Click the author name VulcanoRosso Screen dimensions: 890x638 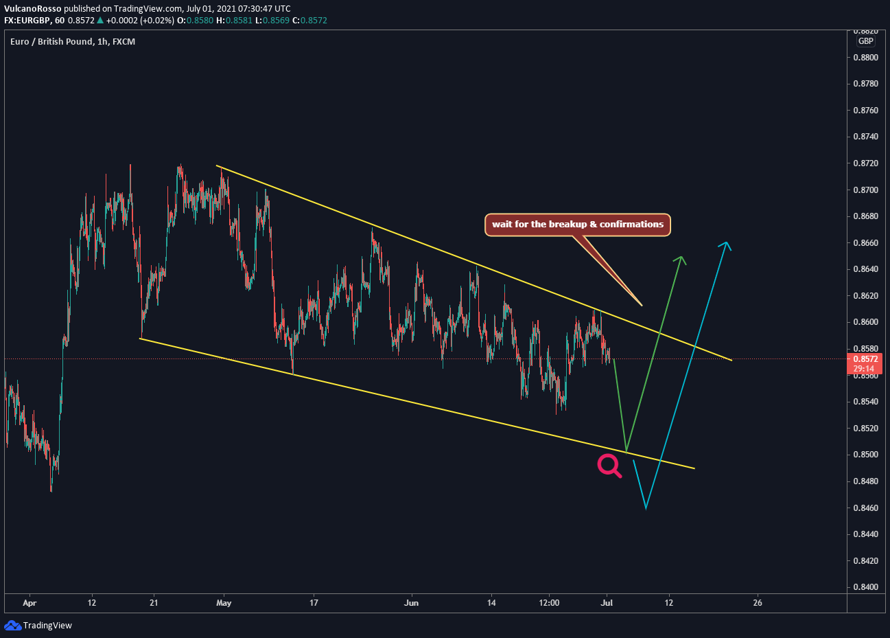(x=32, y=9)
